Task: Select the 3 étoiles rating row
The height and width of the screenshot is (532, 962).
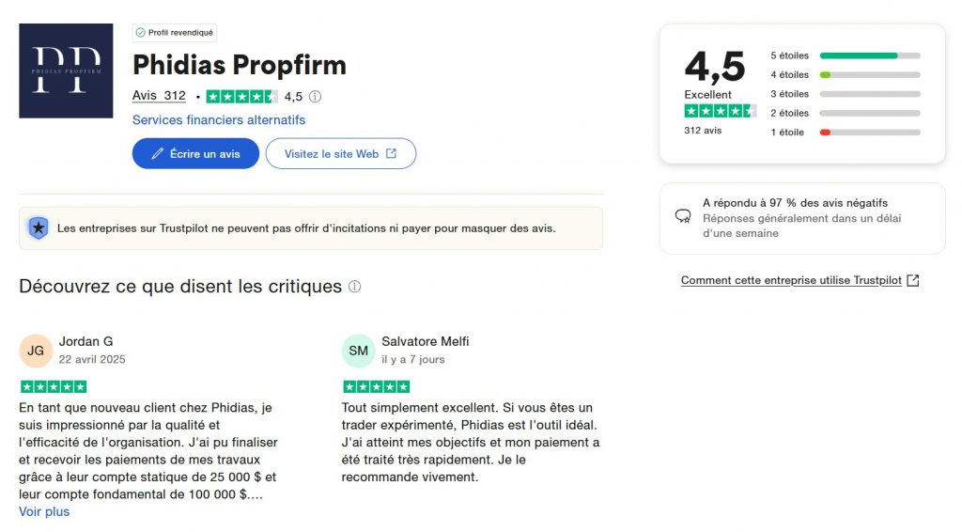Action: [x=845, y=94]
